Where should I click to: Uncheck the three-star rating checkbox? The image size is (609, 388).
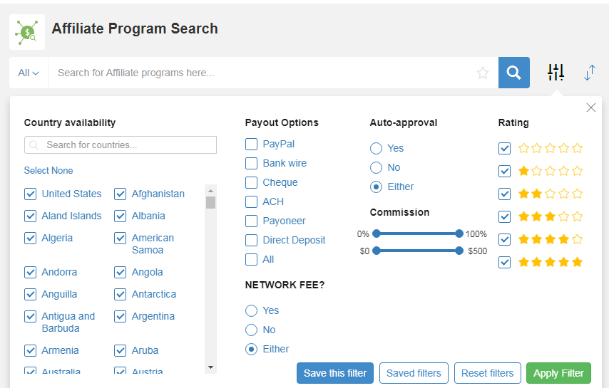504,216
